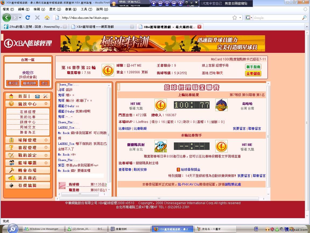Click the wrench settings icon beside 首頁
The height and width of the screenshot is (233, 310).
coord(45,96)
